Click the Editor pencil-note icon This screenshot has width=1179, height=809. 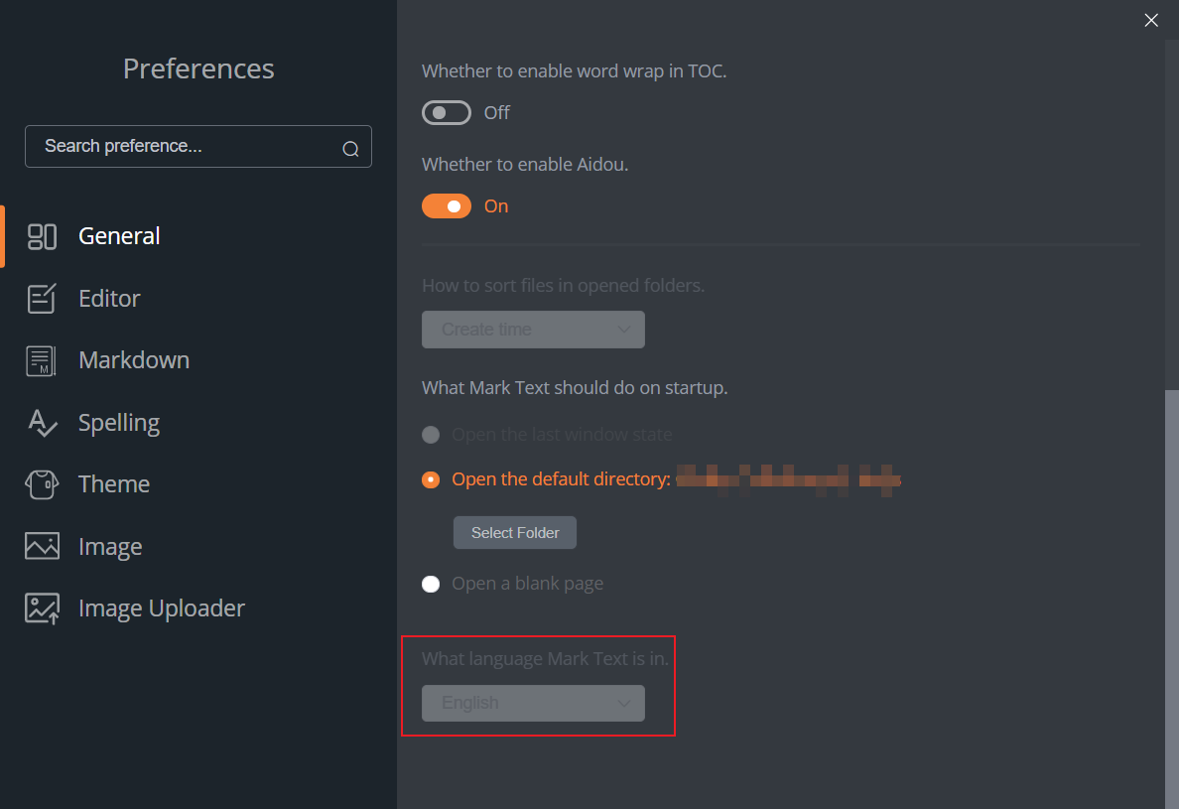[x=42, y=299]
